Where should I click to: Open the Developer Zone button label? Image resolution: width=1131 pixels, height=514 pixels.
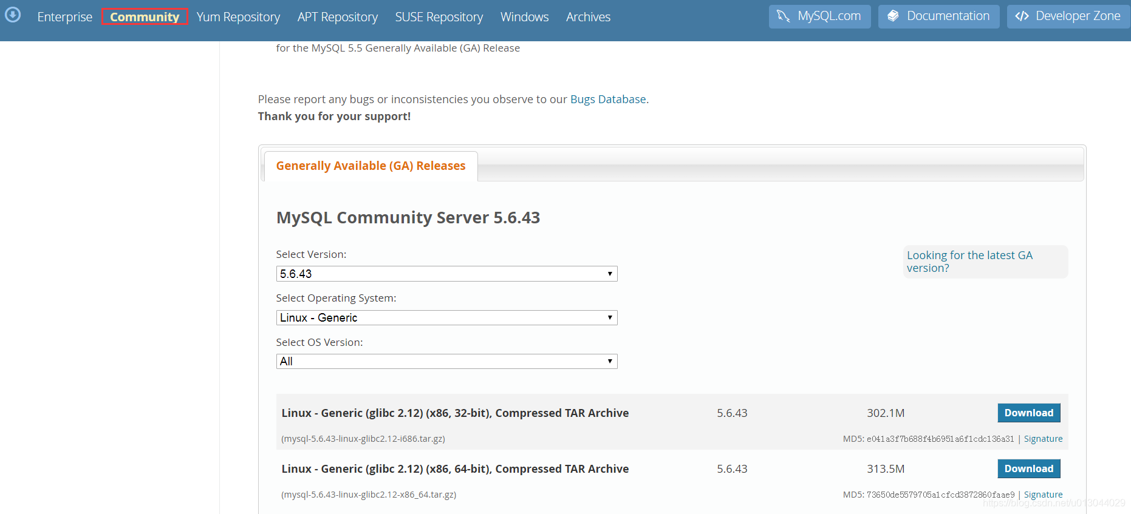1078,16
